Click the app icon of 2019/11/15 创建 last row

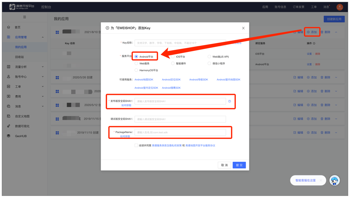pyautogui.click(x=57, y=133)
